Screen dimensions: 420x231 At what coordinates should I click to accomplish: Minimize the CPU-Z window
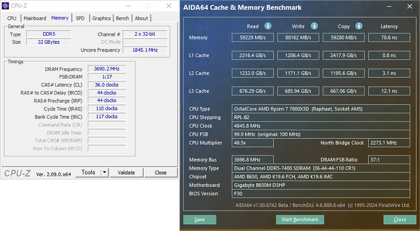pos(128,6)
